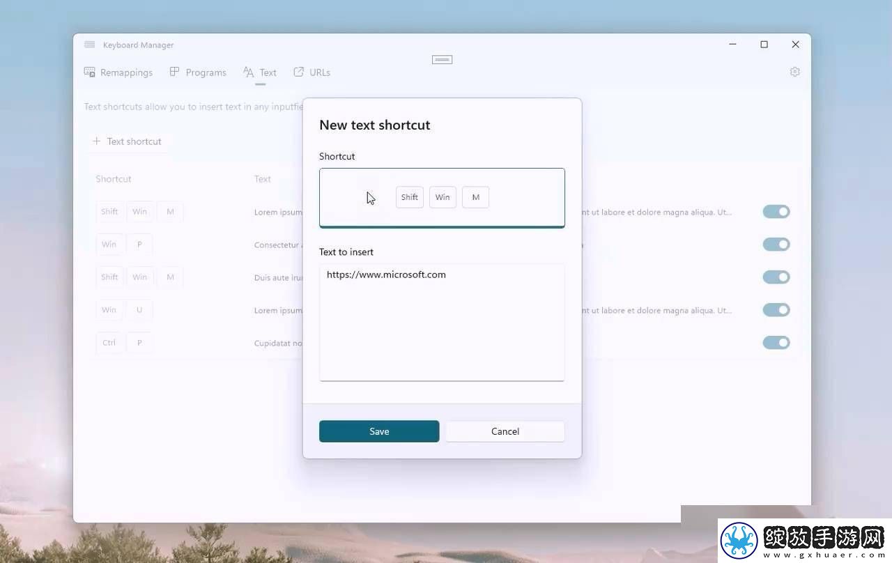
Task: Click the U key in Win U row
Action: [x=139, y=310]
